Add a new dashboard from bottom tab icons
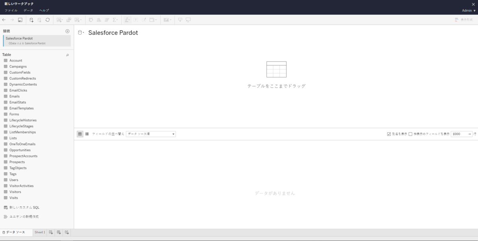Viewport: 478px width, 241px height. click(59, 232)
